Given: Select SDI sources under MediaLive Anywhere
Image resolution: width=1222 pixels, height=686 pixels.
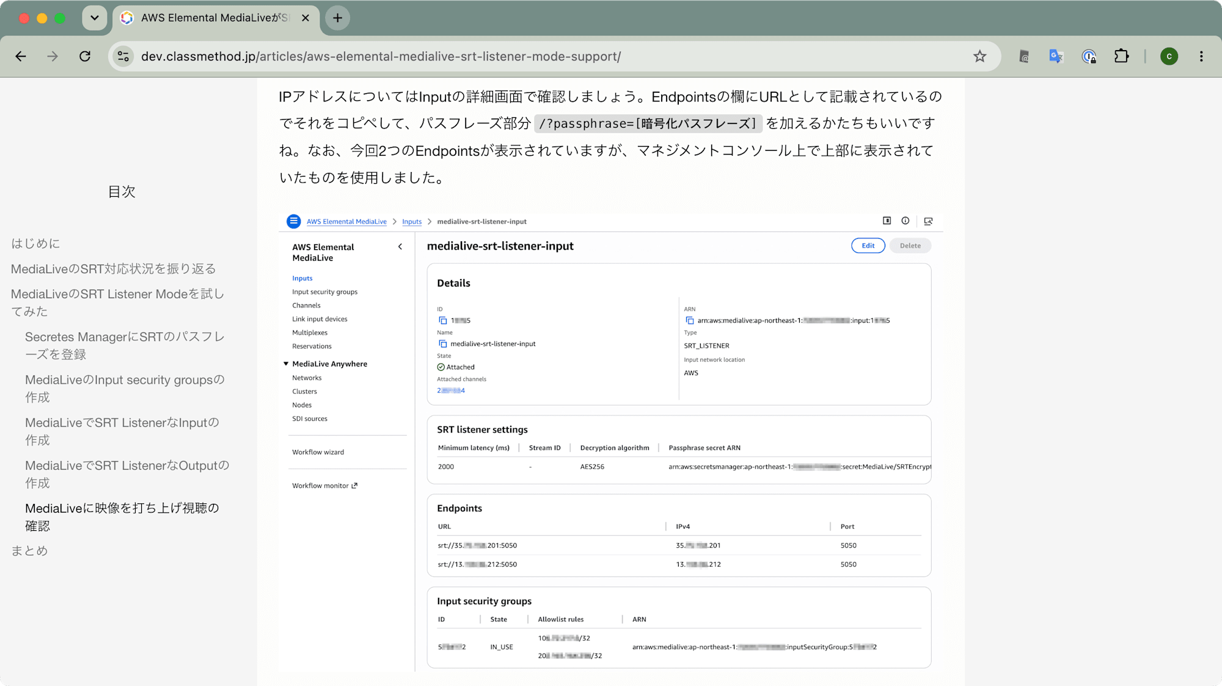Looking at the screenshot, I should click(x=310, y=419).
